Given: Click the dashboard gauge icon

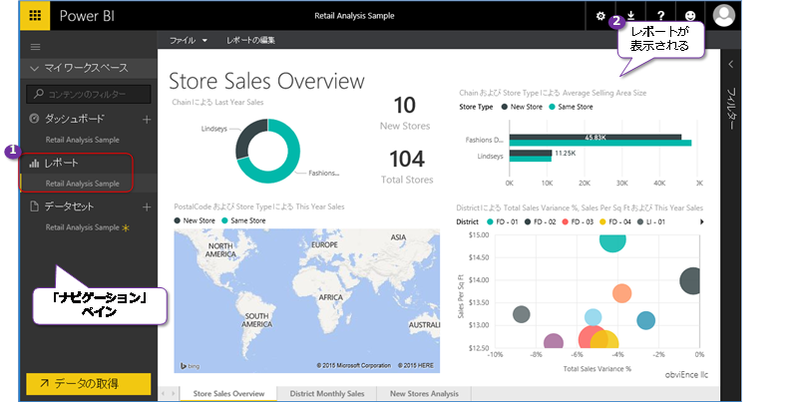Looking at the screenshot, I should click(x=34, y=119).
